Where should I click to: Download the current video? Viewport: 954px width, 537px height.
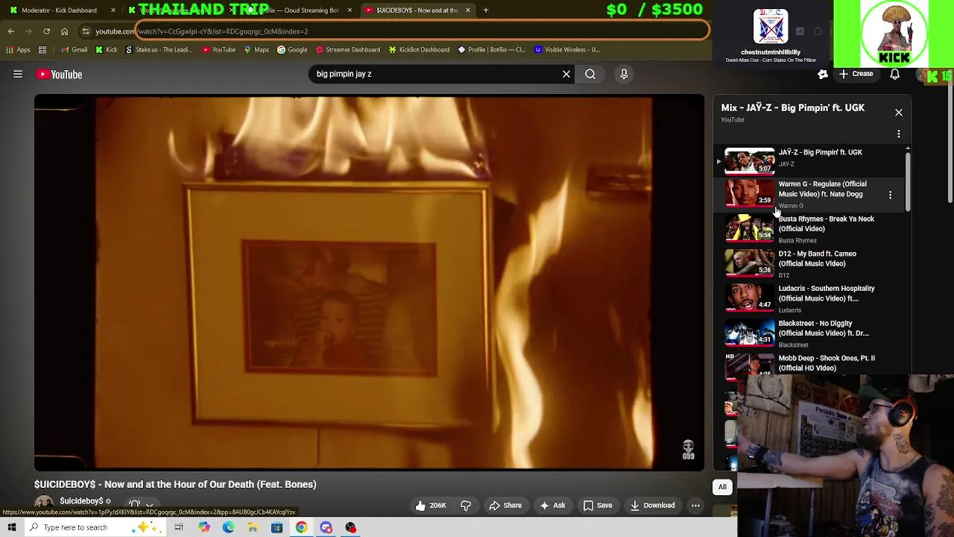click(x=652, y=506)
